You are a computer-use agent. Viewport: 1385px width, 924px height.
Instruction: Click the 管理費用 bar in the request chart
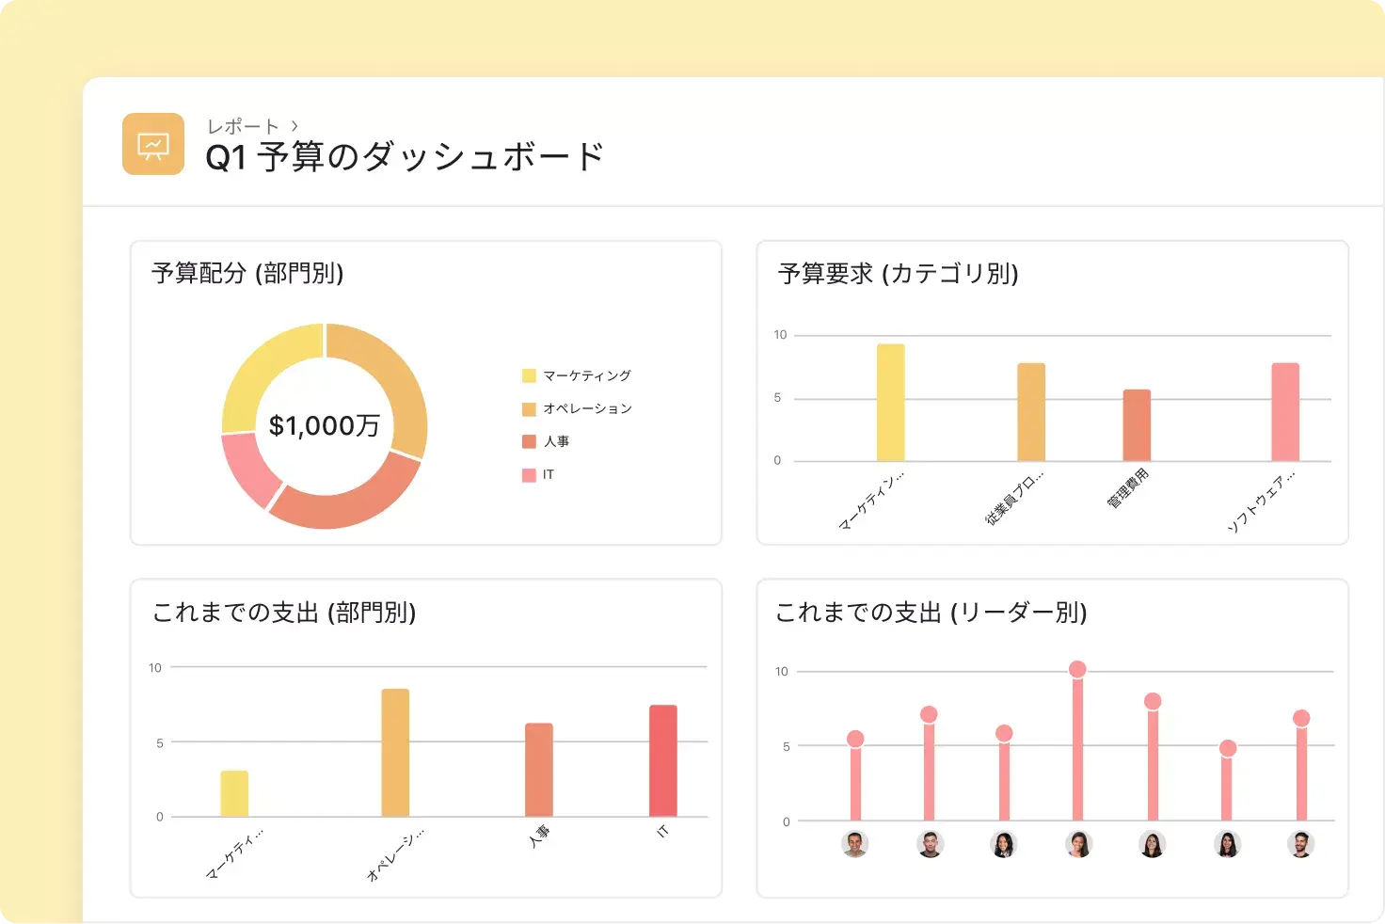pyautogui.click(x=1137, y=423)
